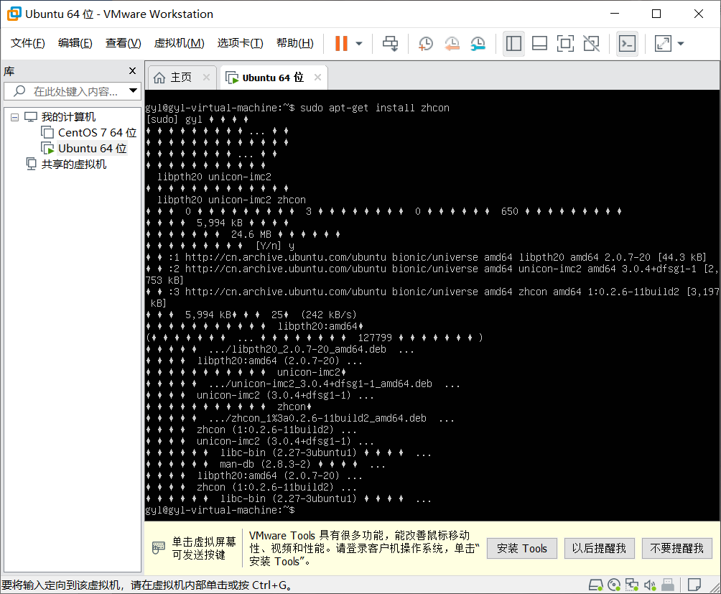Viewport: 721px width, 594px height.
Task: Toggle the library panel visibility
Action: pos(513,43)
